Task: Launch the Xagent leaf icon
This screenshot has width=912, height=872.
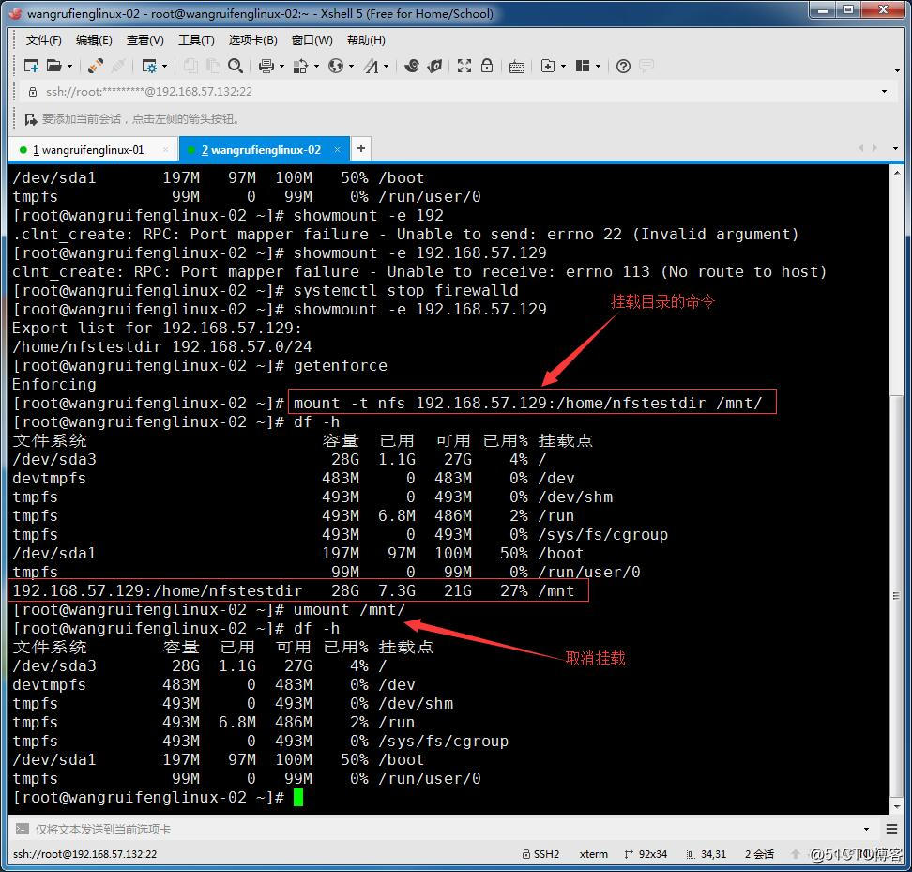Action: 434,66
